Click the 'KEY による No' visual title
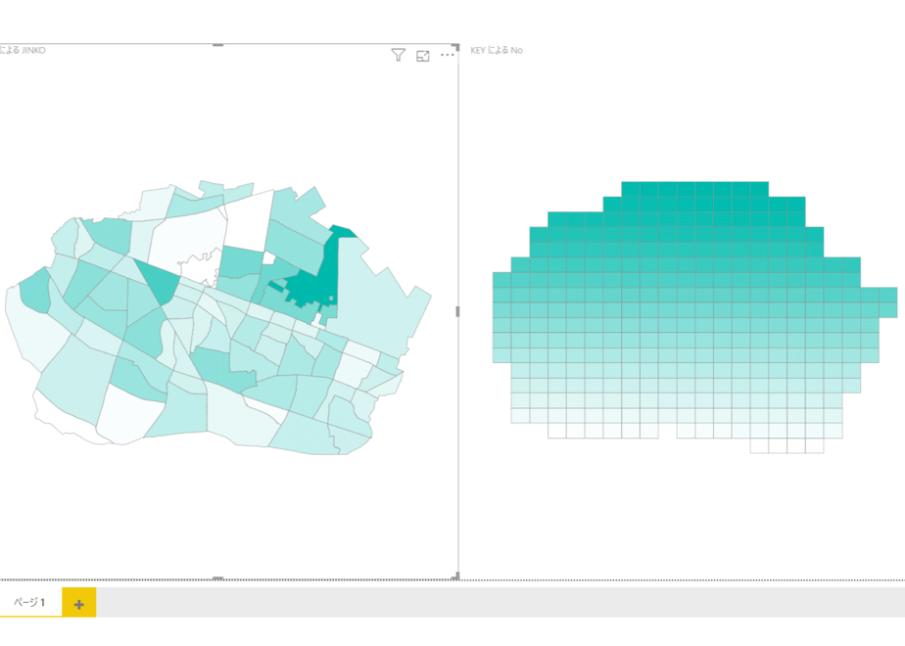The height and width of the screenshot is (646, 905). (x=497, y=50)
